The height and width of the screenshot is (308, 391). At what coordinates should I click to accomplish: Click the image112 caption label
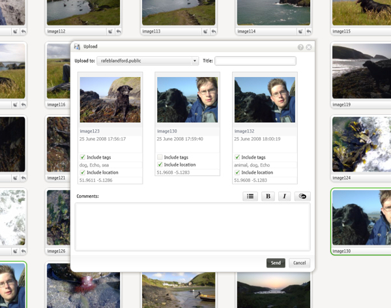[x=56, y=31]
